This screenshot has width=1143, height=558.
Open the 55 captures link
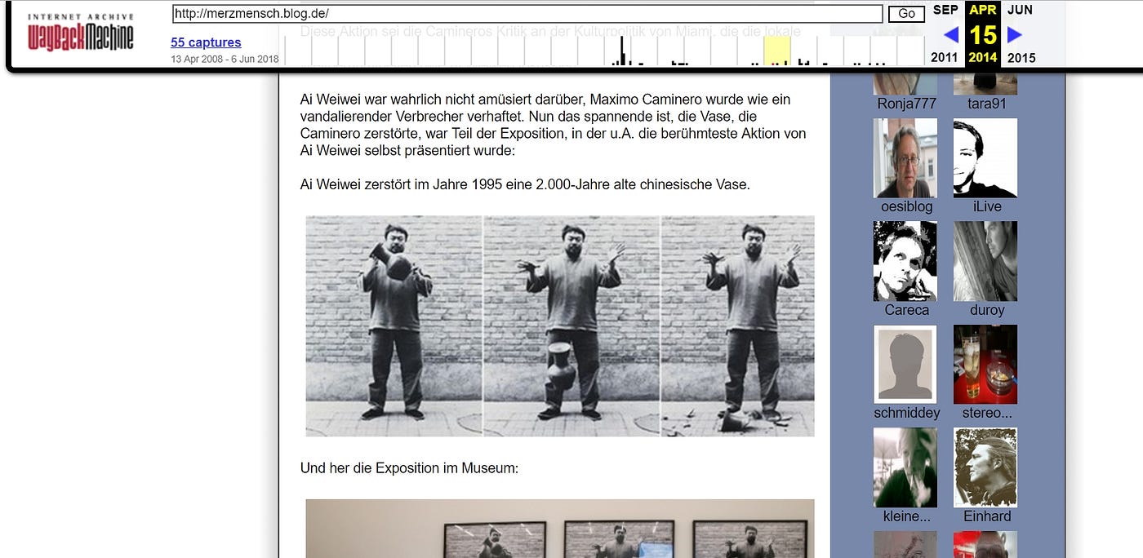point(206,42)
